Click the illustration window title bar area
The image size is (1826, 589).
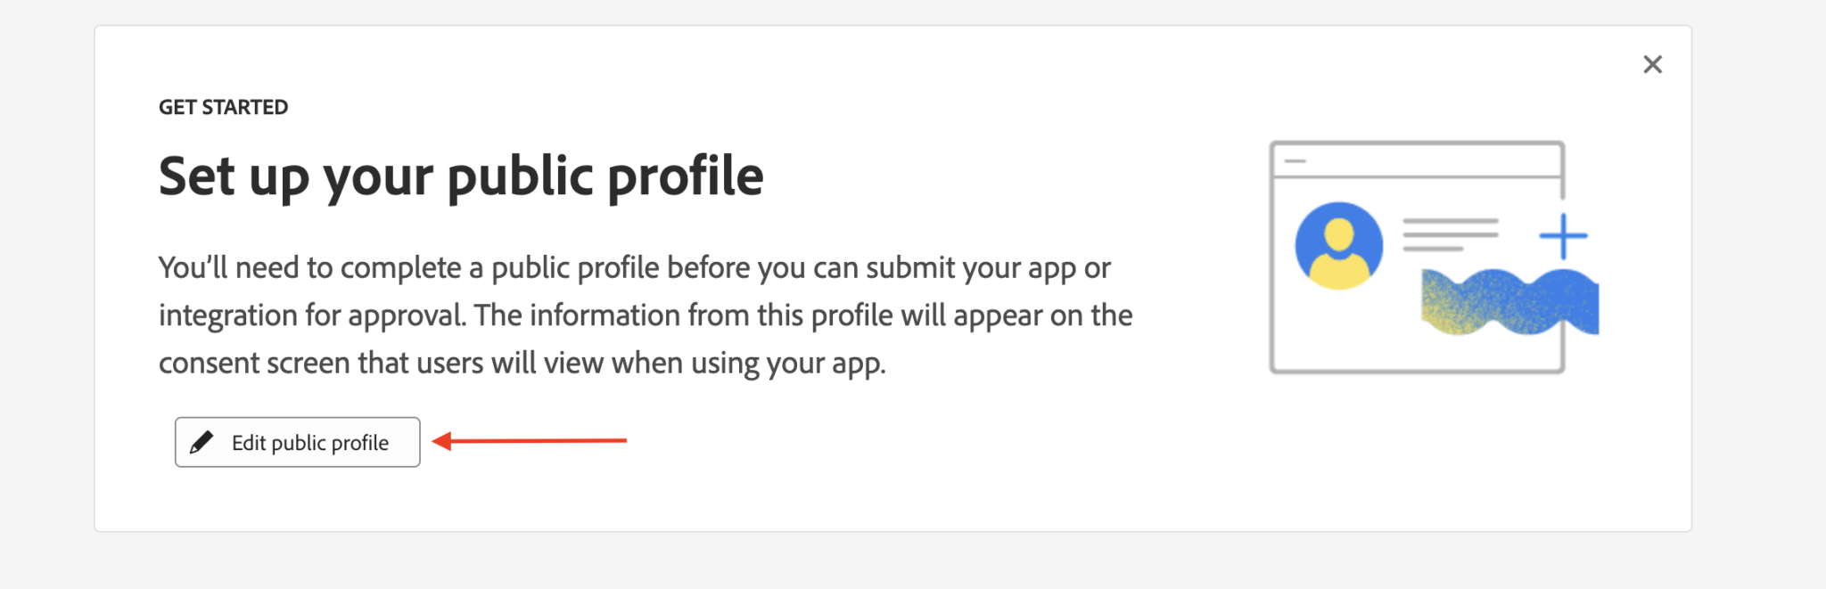coord(1417,160)
